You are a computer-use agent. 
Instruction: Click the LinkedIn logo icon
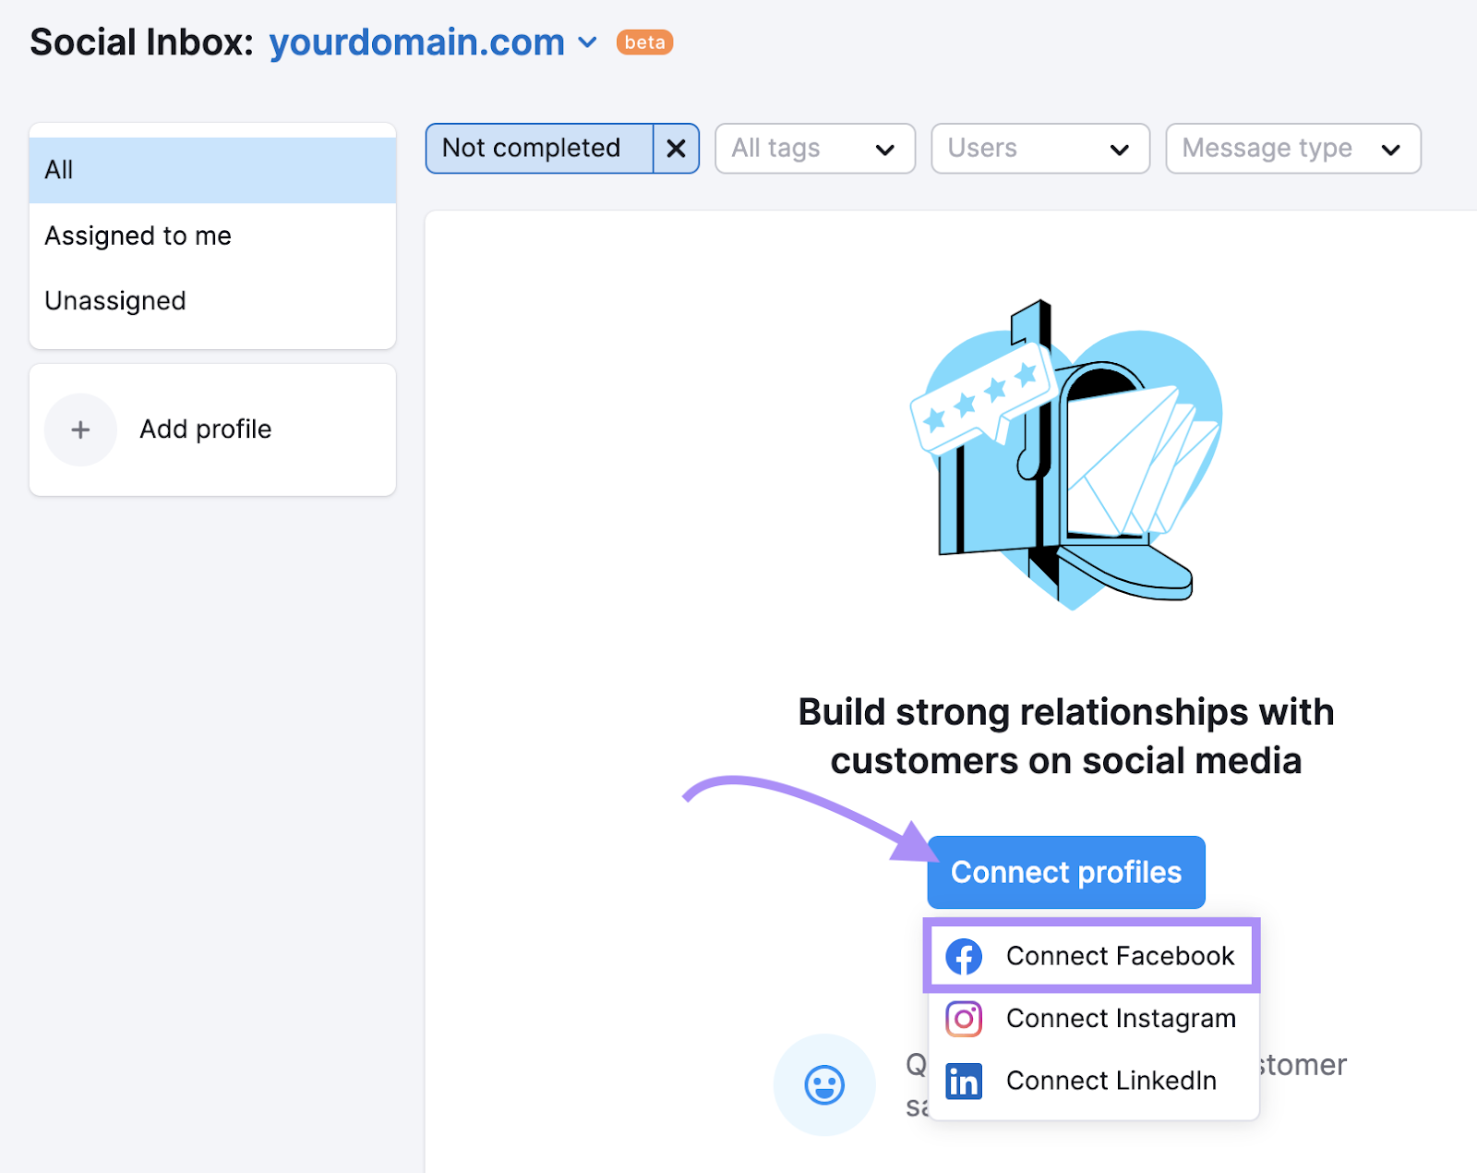[x=964, y=1081]
